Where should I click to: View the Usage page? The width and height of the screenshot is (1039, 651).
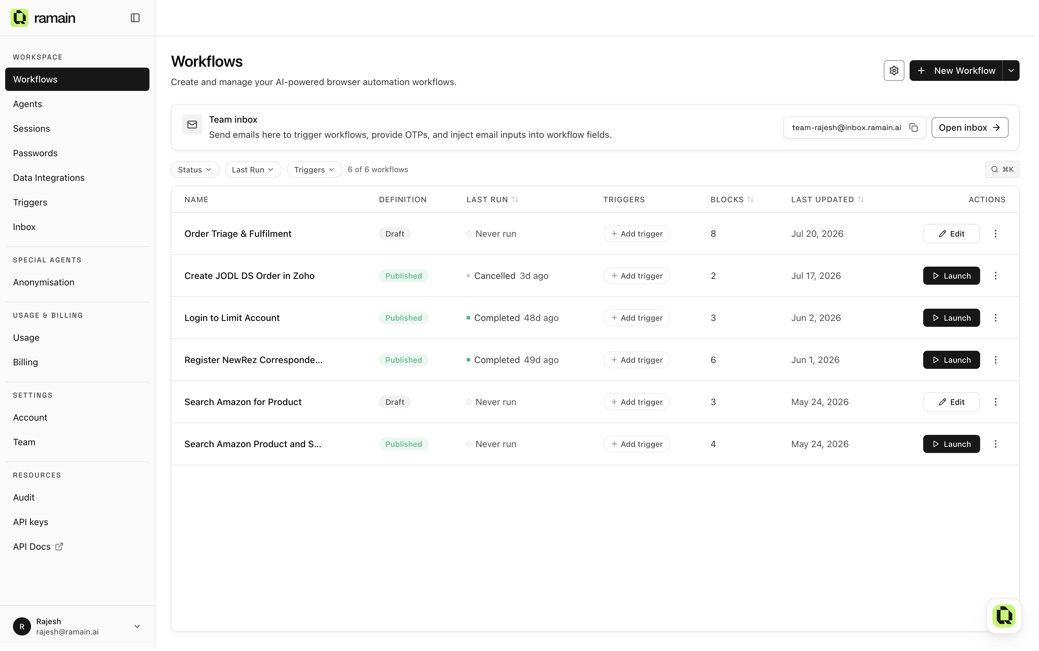tap(78, 338)
